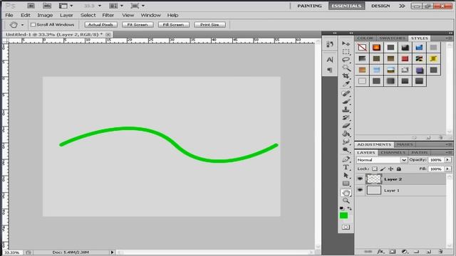
Task: Switch to the Painting workspace
Action: point(309,6)
